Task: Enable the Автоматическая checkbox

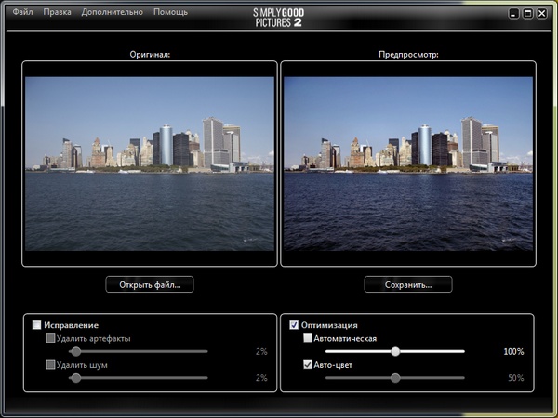Action: (309, 339)
